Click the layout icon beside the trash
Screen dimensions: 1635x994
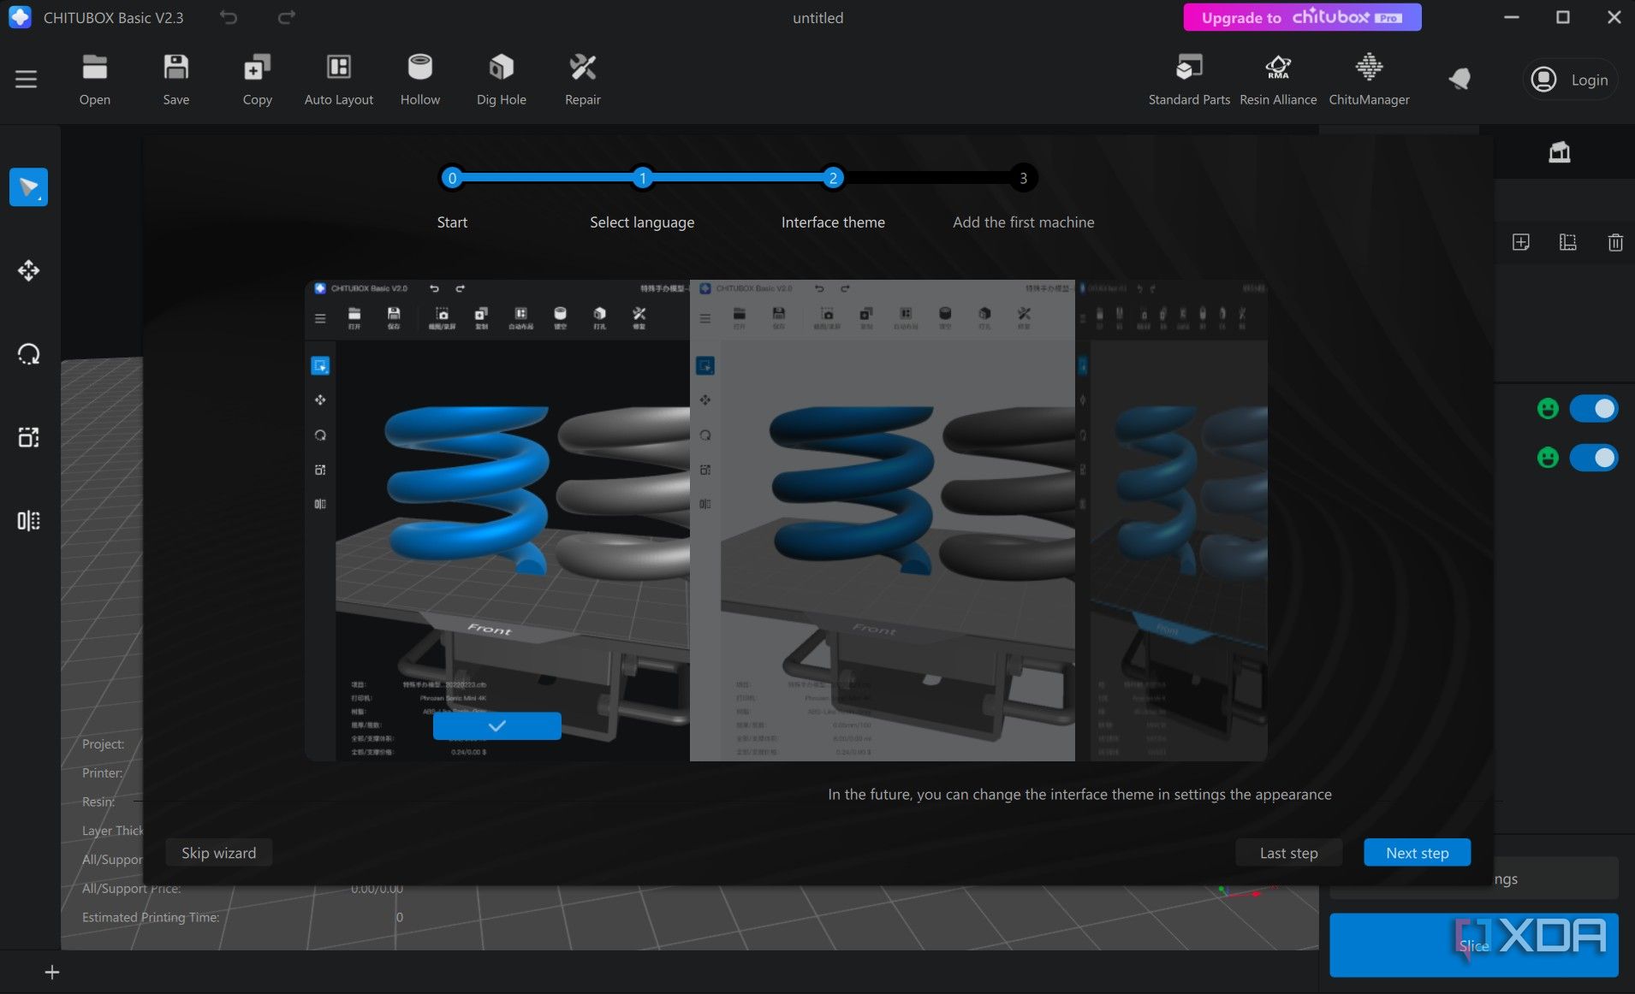coord(1567,242)
